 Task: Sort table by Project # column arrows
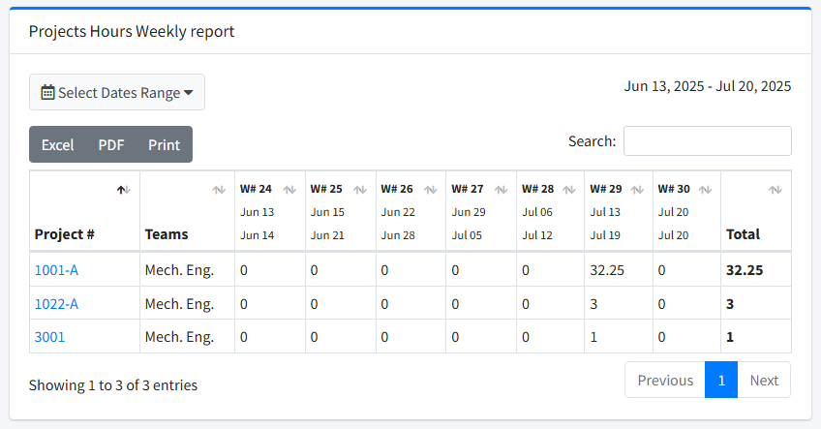tap(123, 190)
